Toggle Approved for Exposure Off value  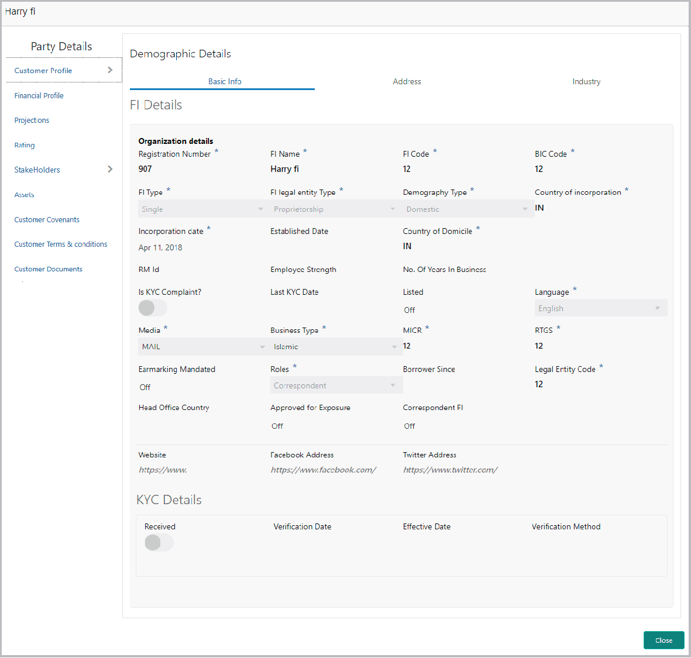click(277, 426)
